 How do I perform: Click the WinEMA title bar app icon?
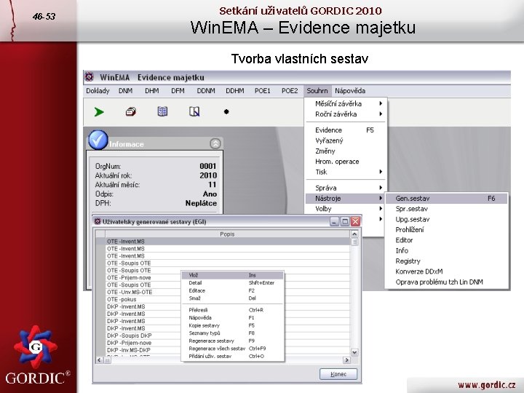(x=90, y=77)
